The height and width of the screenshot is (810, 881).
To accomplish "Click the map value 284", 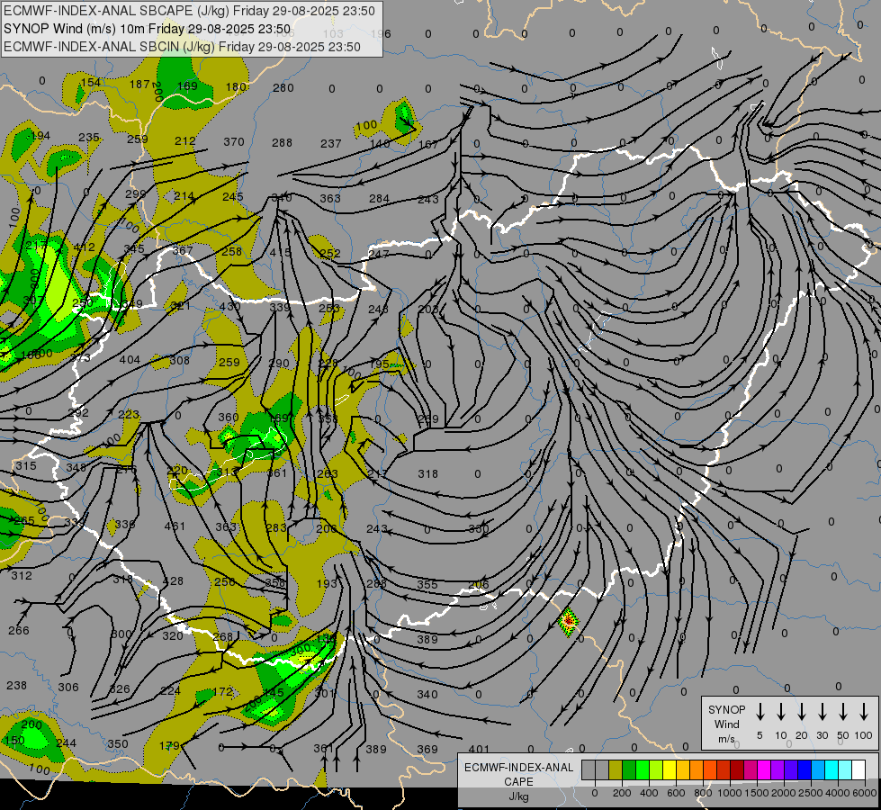I will click(x=379, y=198).
